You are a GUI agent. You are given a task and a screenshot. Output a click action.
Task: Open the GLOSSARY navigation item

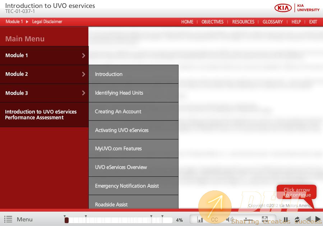click(x=273, y=22)
